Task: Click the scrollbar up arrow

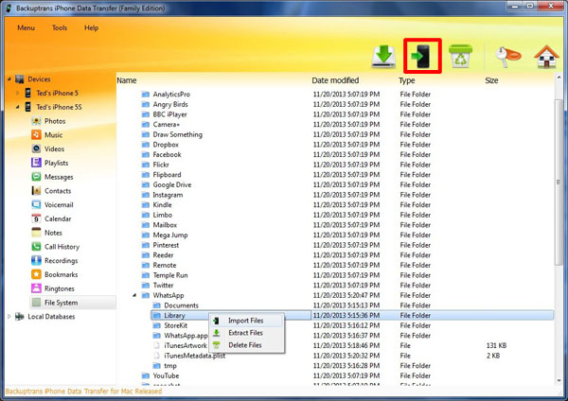Action: 559,78
